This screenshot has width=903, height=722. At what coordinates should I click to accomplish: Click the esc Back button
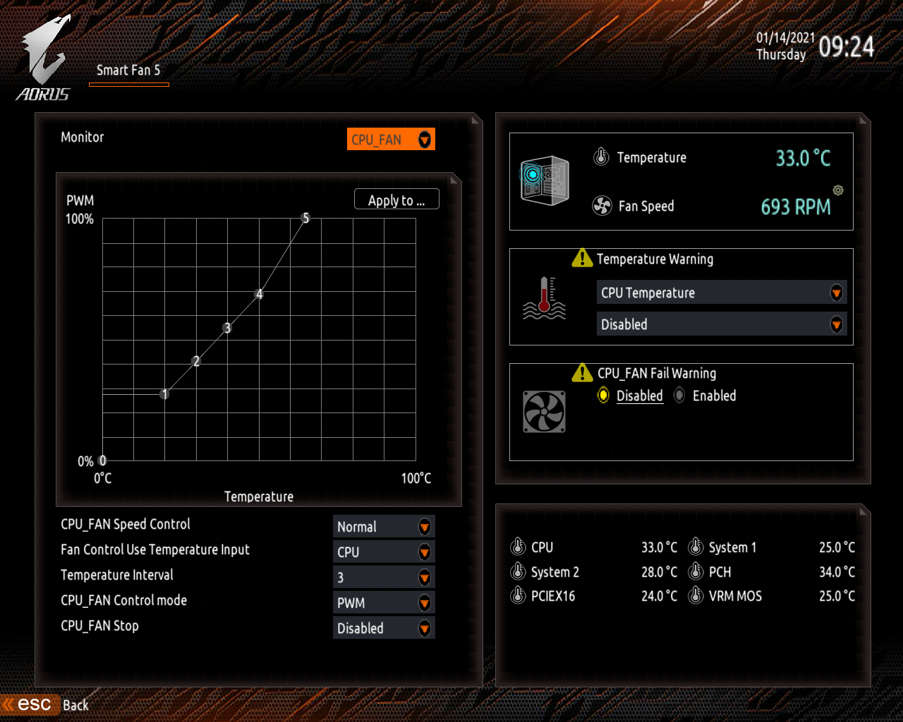[x=45, y=704]
